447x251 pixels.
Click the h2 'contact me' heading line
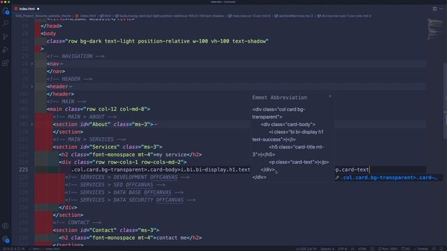tap(131, 238)
